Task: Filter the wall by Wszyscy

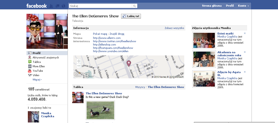Action: (x=140, y=87)
